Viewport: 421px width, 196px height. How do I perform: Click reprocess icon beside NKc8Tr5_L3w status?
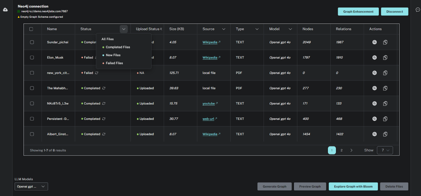[x=104, y=103]
